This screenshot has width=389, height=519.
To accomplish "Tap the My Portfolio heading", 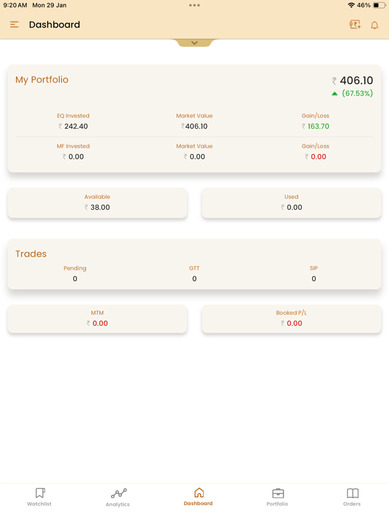I will coord(42,80).
